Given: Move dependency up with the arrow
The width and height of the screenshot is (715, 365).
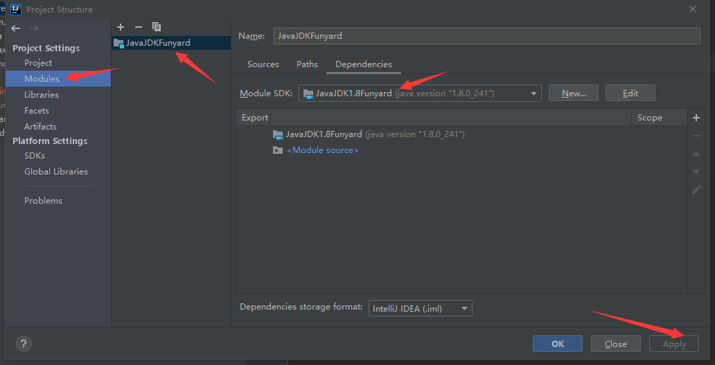Looking at the screenshot, I should (x=696, y=154).
